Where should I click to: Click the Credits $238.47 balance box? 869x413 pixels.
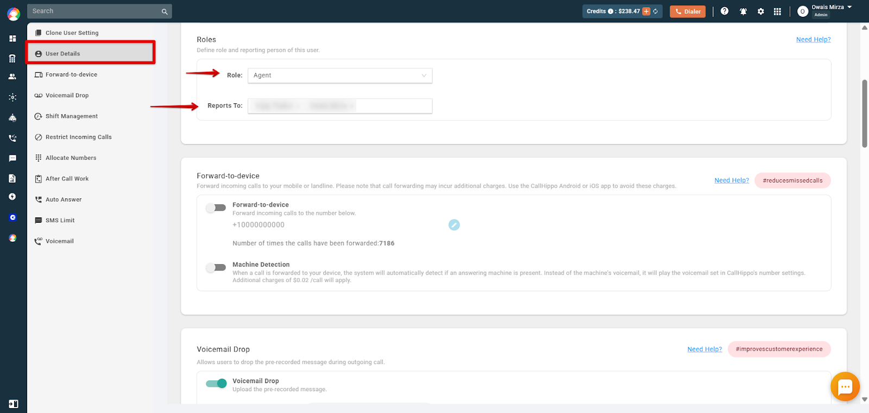click(622, 11)
